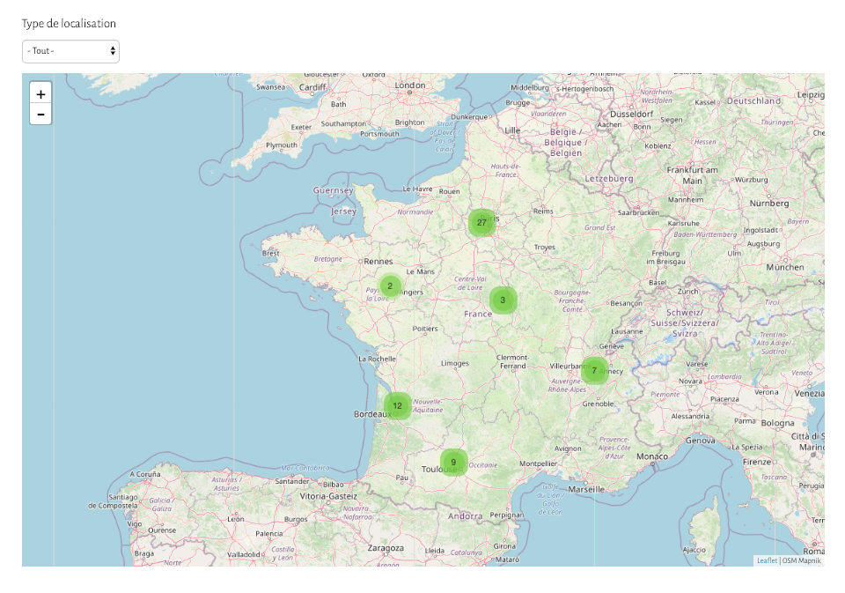Click the OSM Mapnik attribution text
The width and height of the screenshot is (845, 593).
pos(802,560)
